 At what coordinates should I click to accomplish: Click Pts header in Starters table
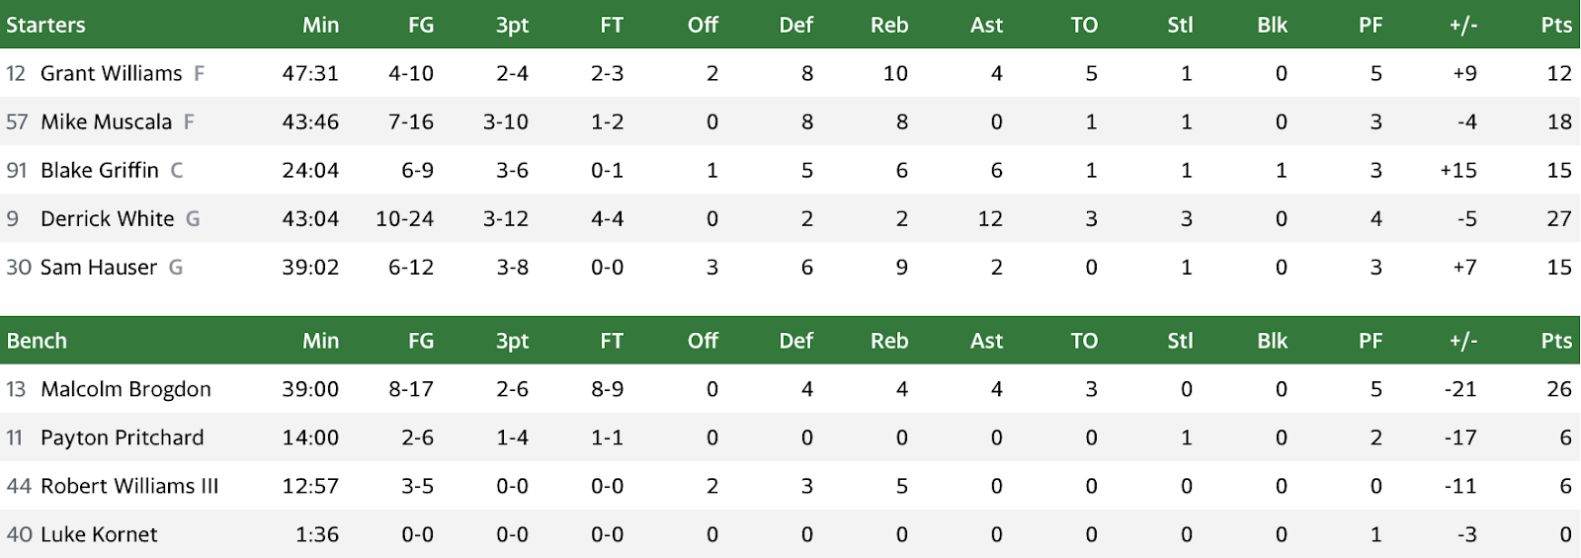(1556, 25)
